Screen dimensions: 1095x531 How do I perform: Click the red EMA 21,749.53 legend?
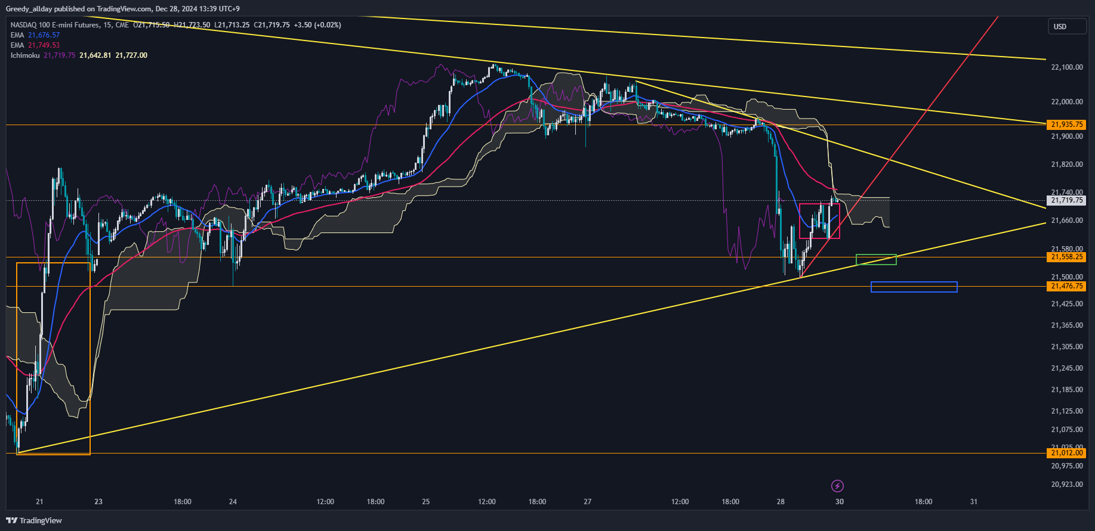(35, 45)
